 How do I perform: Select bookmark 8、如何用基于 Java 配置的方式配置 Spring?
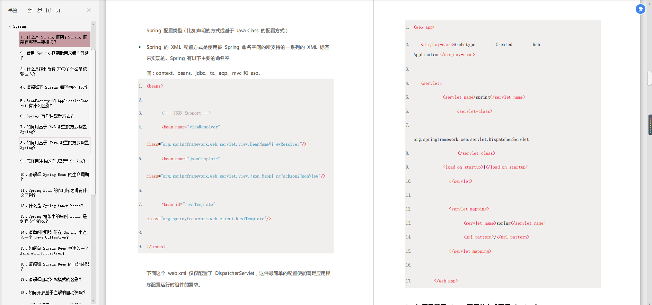tap(55, 145)
